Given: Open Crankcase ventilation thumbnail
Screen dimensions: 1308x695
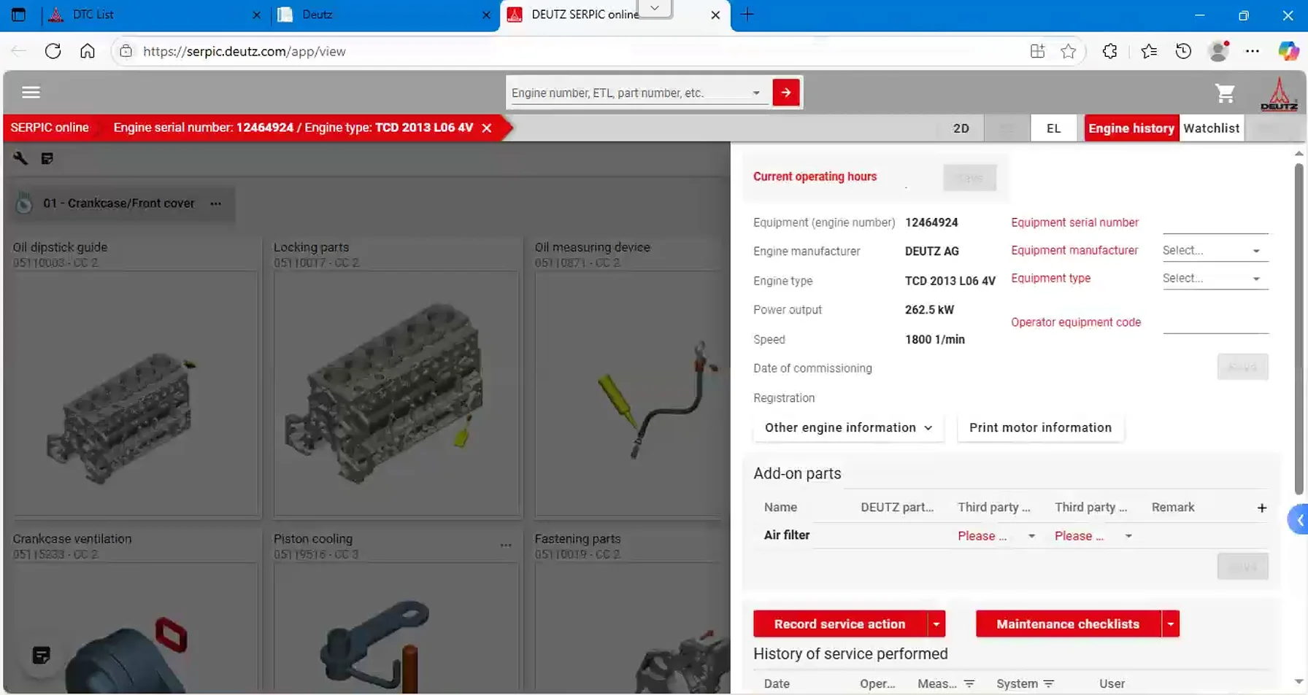Looking at the screenshot, I should point(135,627).
